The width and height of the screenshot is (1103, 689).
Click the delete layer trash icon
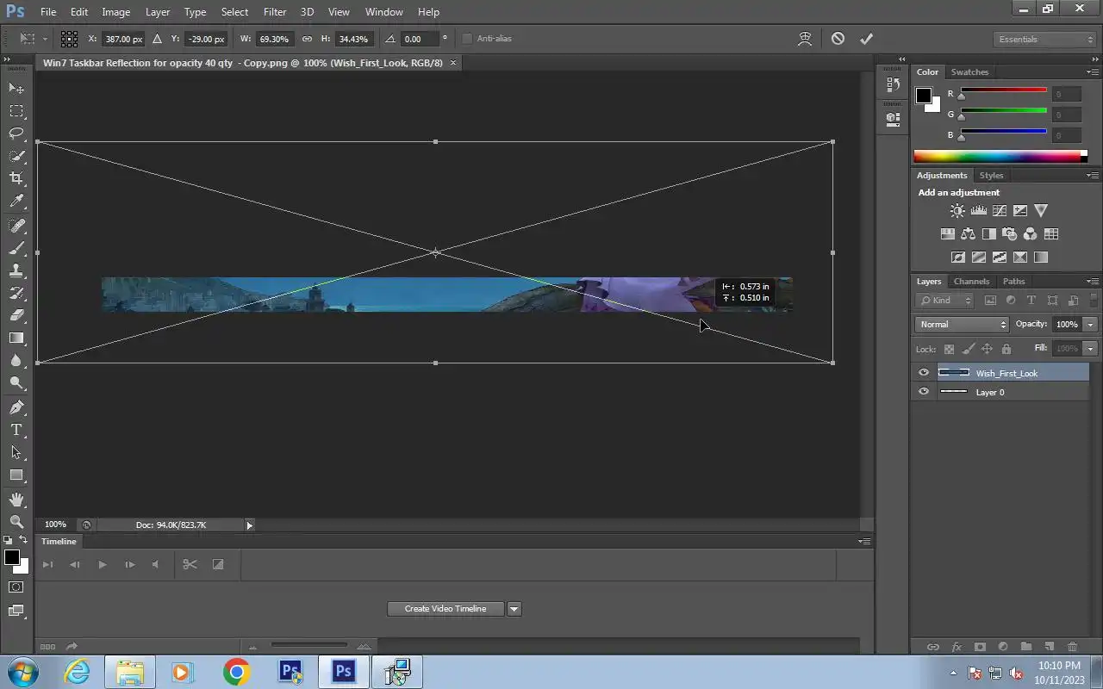click(1072, 646)
